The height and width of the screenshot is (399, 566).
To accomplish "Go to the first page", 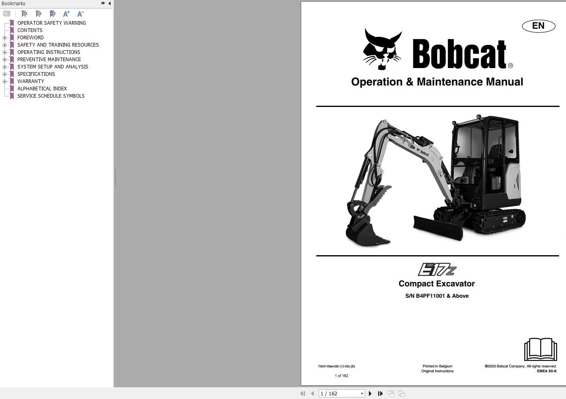I will pos(302,393).
